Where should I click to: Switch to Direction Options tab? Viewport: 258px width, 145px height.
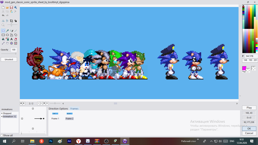pyautogui.click(x=58, y=109)
